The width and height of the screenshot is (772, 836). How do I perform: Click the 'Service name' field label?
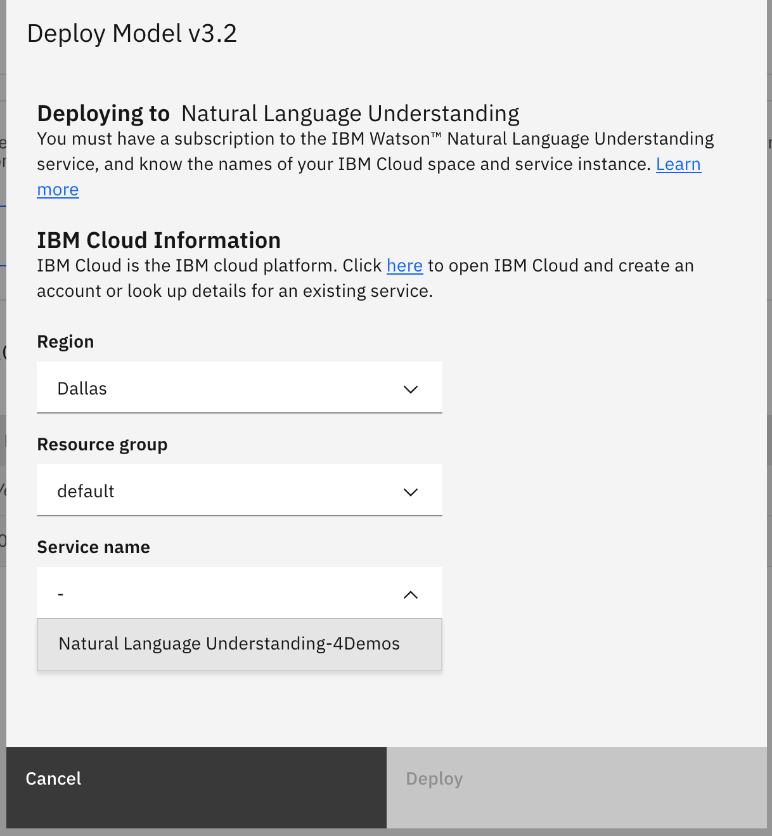(93, 547)
